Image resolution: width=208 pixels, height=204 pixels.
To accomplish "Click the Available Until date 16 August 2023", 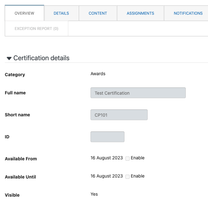I will [107, 176].
